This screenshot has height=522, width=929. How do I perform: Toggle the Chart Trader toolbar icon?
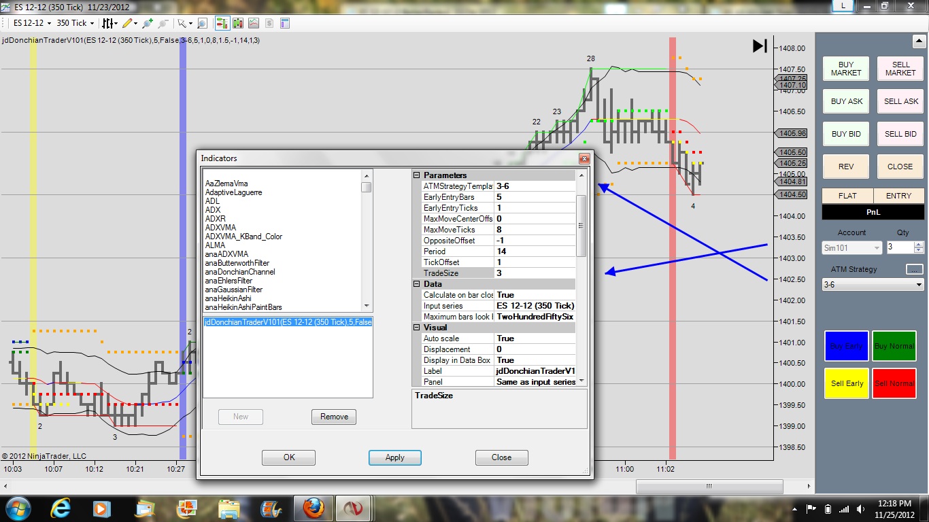[222, 23]
